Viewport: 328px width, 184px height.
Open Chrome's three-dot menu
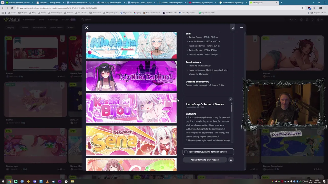click(x=325, y=8)
